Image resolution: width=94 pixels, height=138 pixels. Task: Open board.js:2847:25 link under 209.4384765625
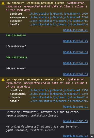pos(75,63)
